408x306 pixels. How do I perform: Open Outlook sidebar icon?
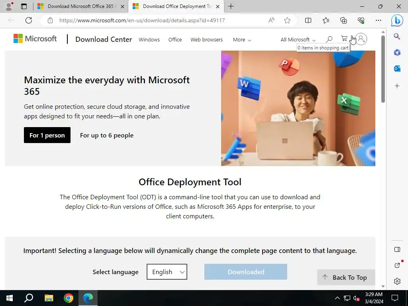397,69
